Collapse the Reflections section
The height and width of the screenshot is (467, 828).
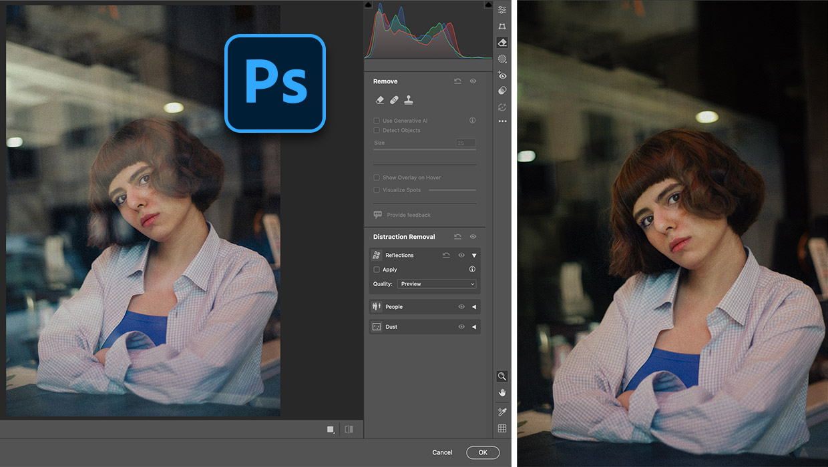tap(474, 255)
